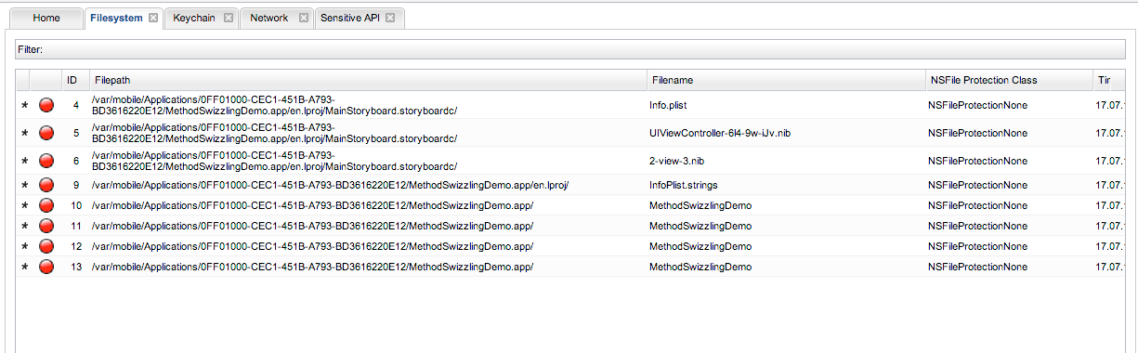
Task: Click the ID number 12 cell
Action: [75, 246]
